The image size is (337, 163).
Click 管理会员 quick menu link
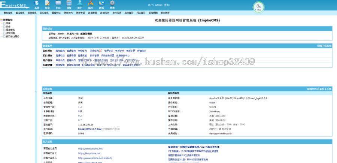(71, 60)
